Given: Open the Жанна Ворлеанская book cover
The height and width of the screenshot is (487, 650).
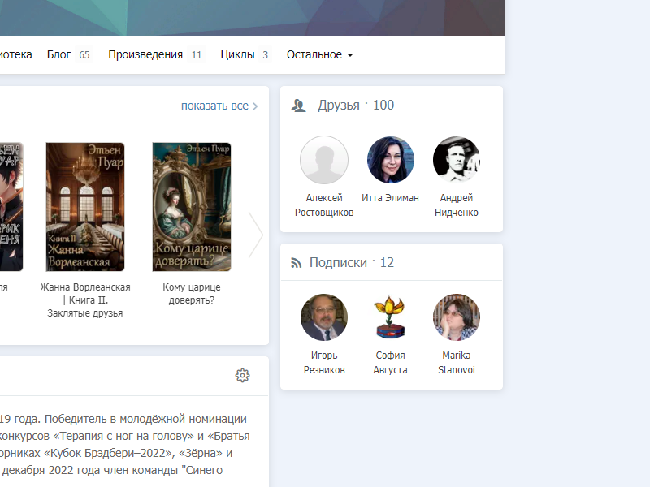Looking at the screenshot, I should tap(85, 207).
